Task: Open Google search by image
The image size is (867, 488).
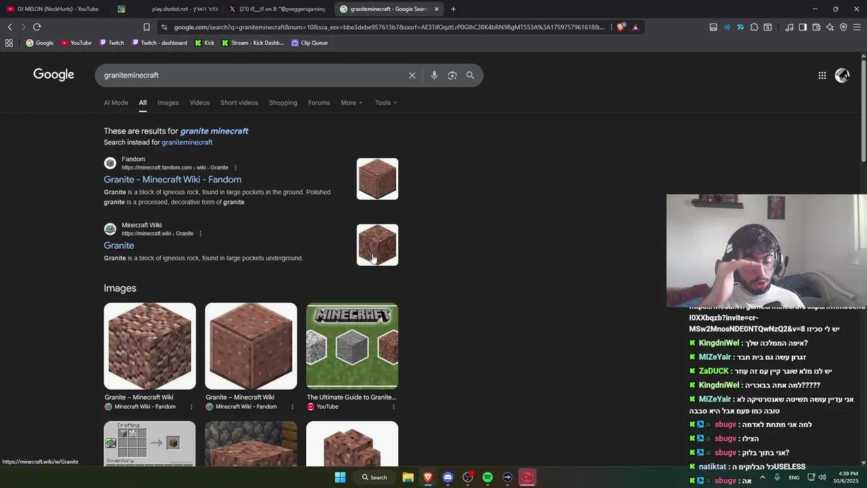Action: (452, 75)
